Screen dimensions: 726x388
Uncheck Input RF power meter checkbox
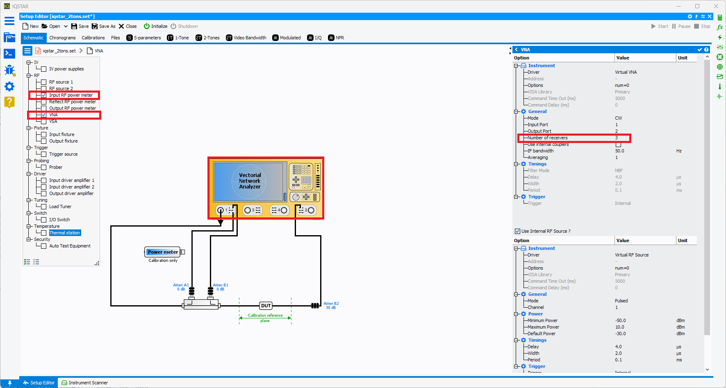click(x=43, y=95)
